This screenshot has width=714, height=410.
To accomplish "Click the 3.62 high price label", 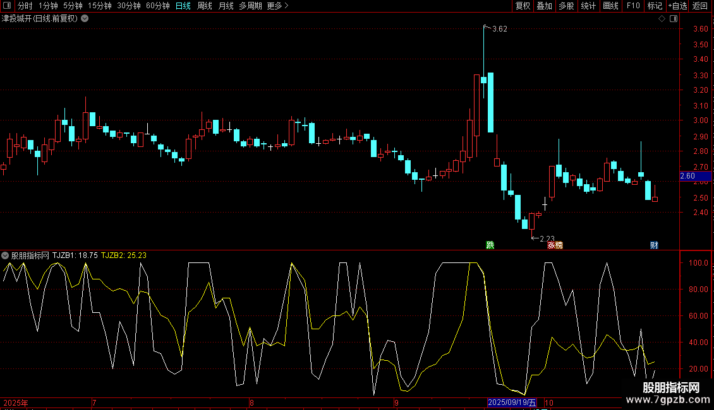I will click(500, 29).
